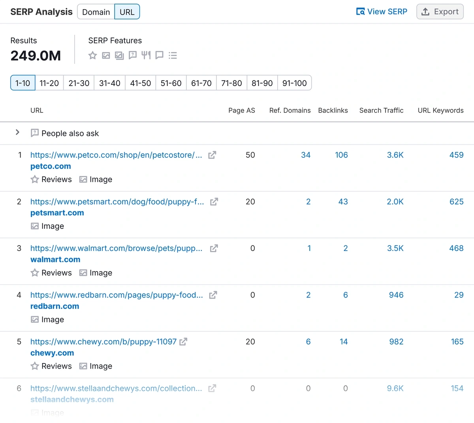This screenshot has height=423, width=474.
Task: Click the fork and knife icon in SERP Features
Action: (146, 55)
